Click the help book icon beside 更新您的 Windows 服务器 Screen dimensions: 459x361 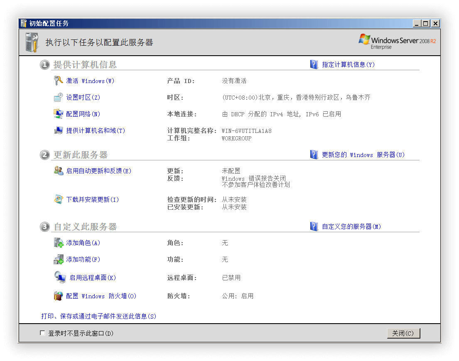tap(314, 155)
